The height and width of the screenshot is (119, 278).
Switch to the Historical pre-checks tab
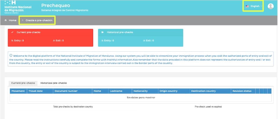(54, 83)
